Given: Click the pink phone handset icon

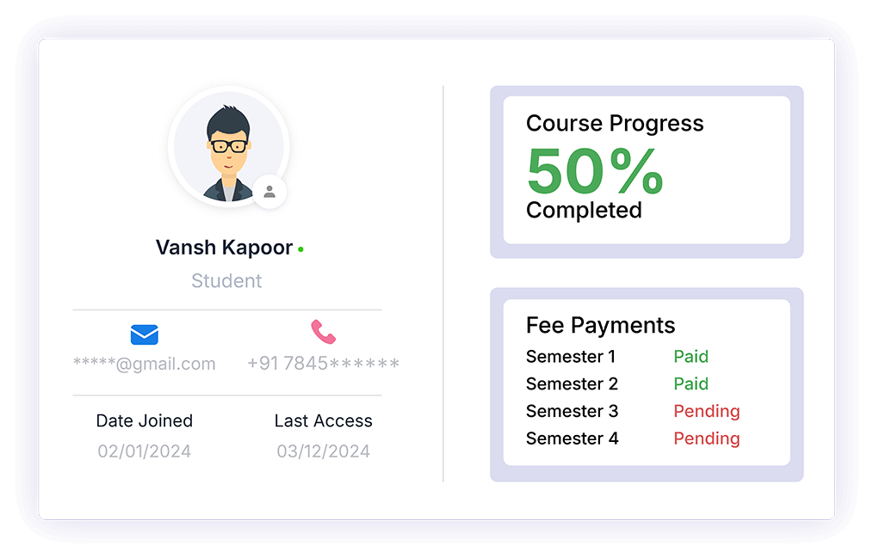Looking at the screenshot, I should tap(323, 332).
